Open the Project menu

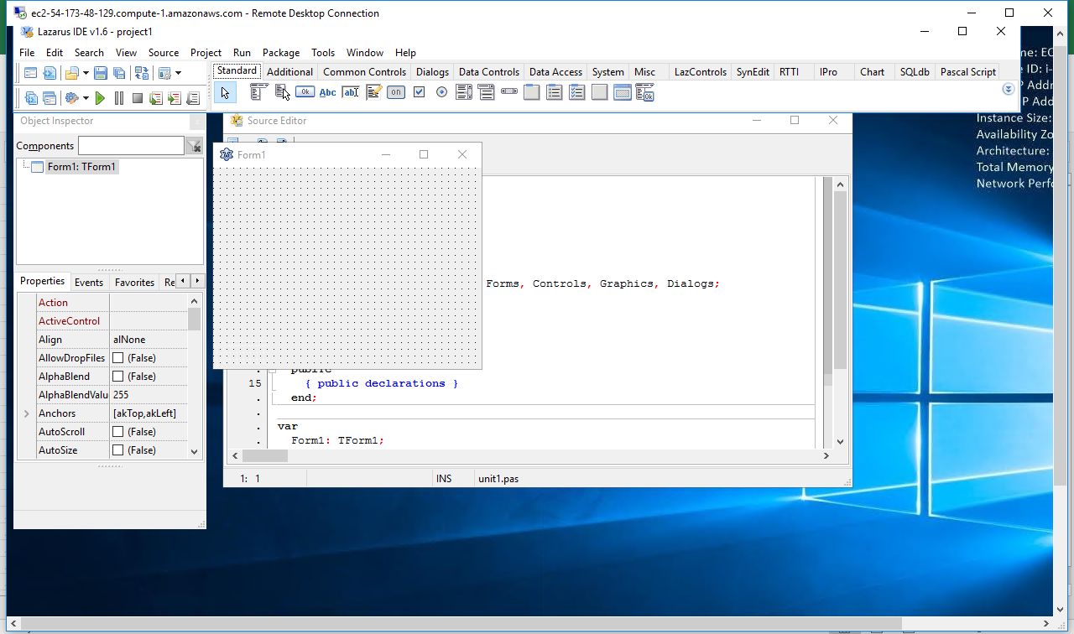click(206, 52)
